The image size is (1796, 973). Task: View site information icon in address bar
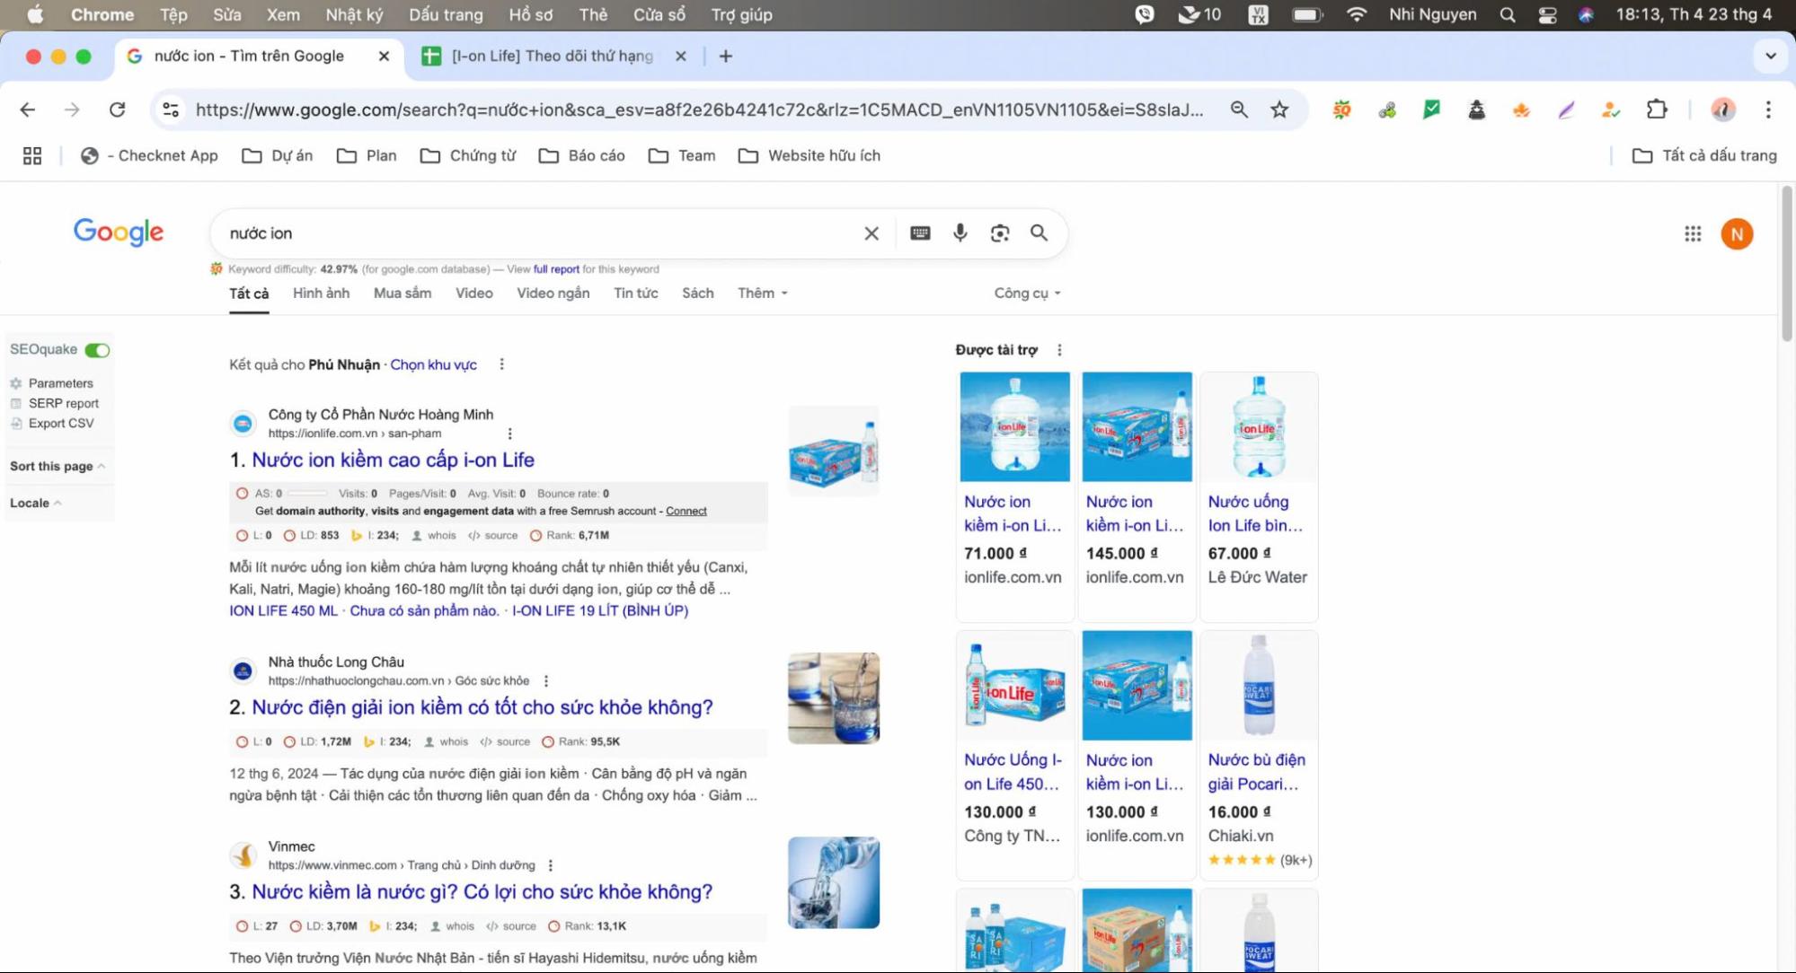tap(171, 110)
